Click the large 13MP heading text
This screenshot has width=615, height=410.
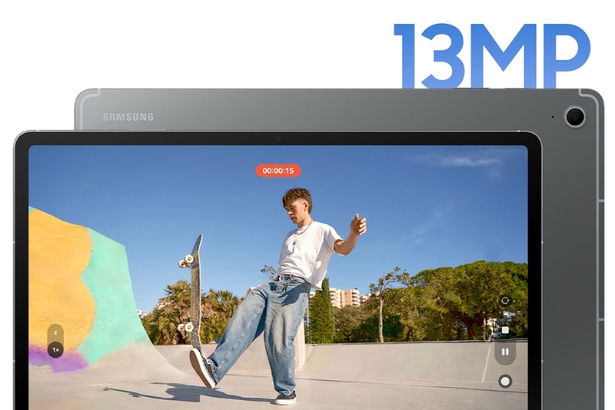coord(492,56)
